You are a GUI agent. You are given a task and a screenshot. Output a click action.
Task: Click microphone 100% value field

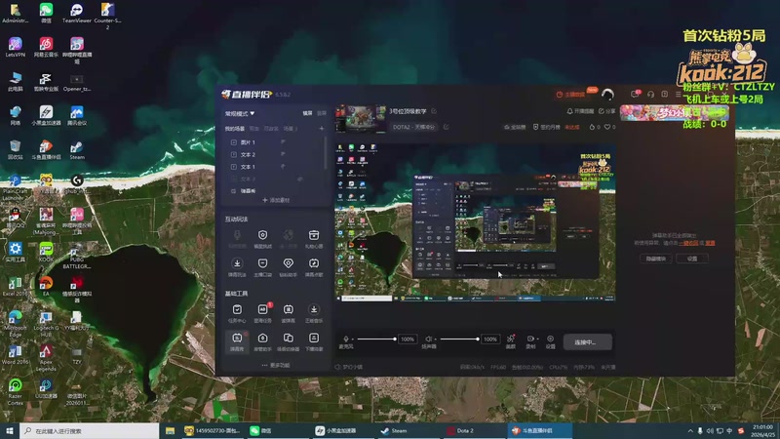tap(408, 339)
